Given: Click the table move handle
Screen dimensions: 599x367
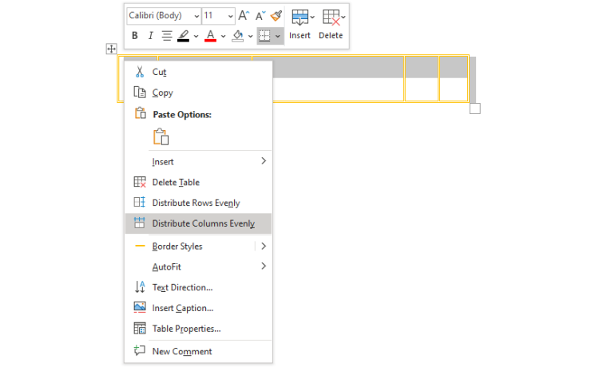Looking at the screenshot, I should coord(111,49).
